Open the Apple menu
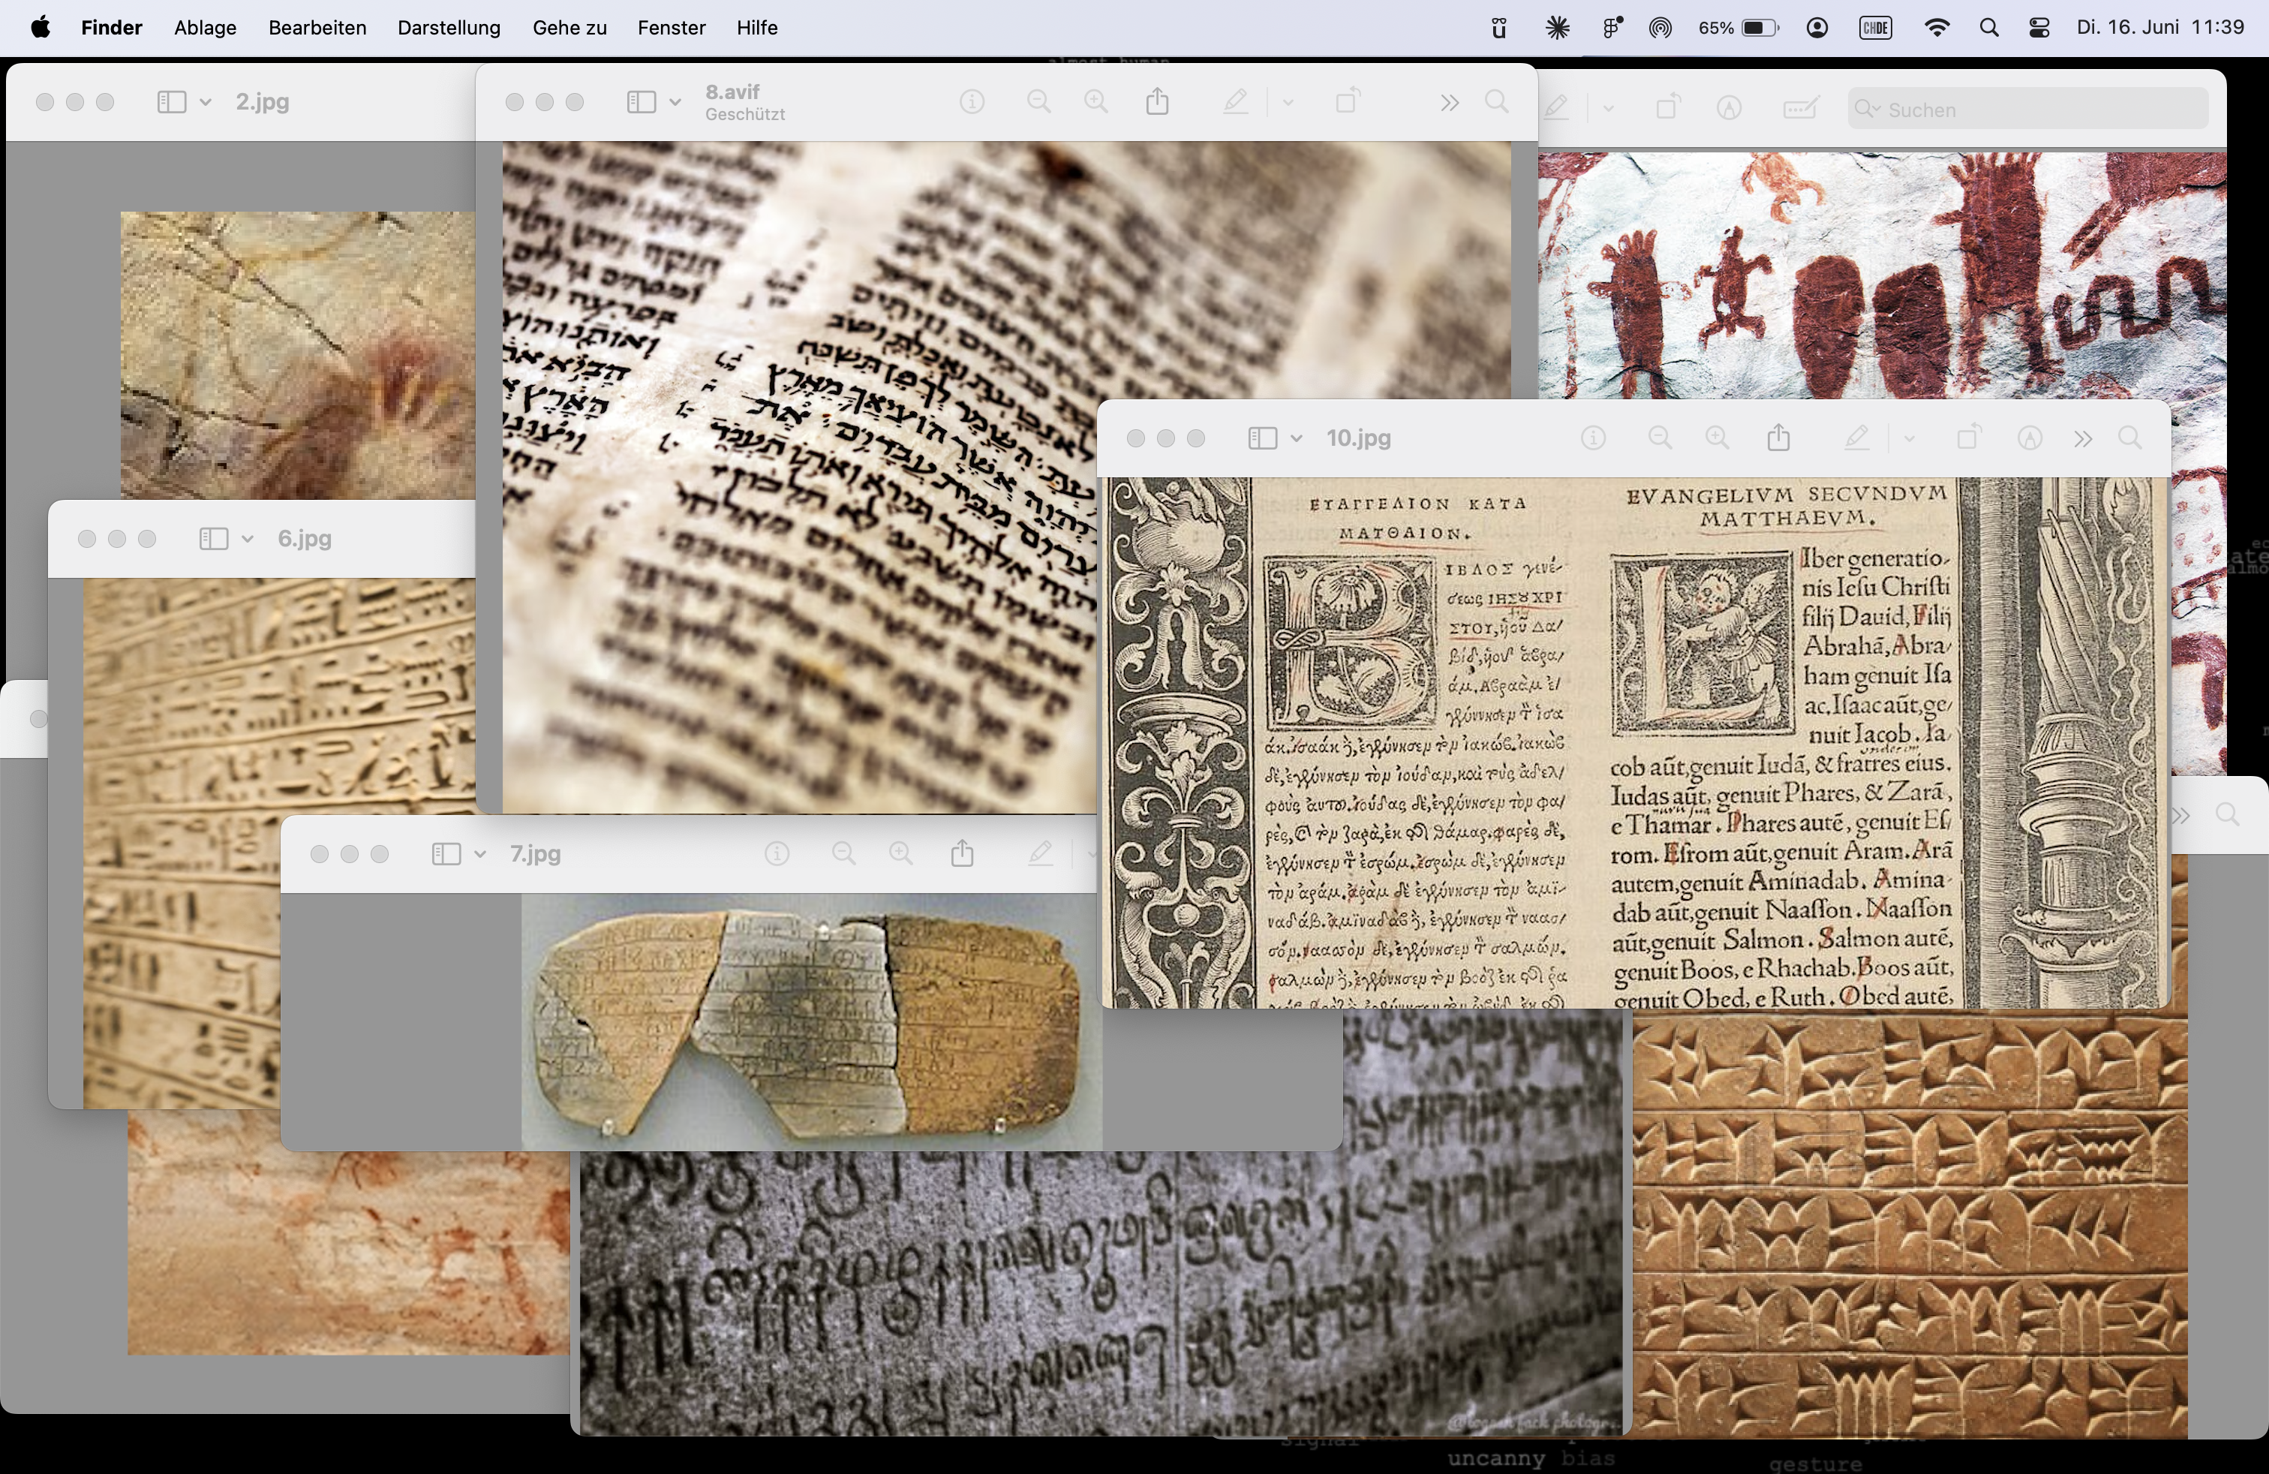The height and width of the screenshot is (1474, 2269). 40,28
